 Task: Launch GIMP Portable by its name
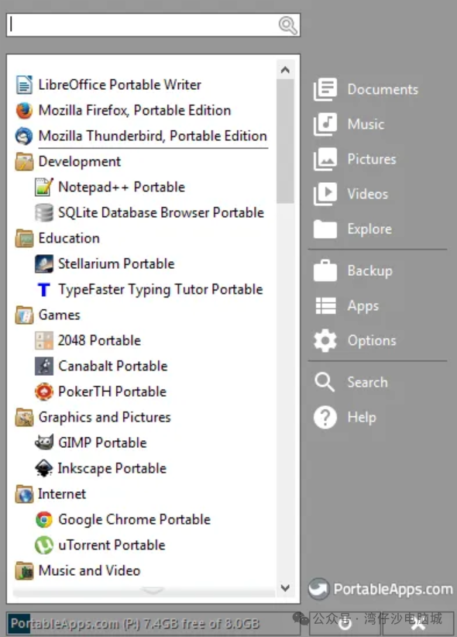102,442
